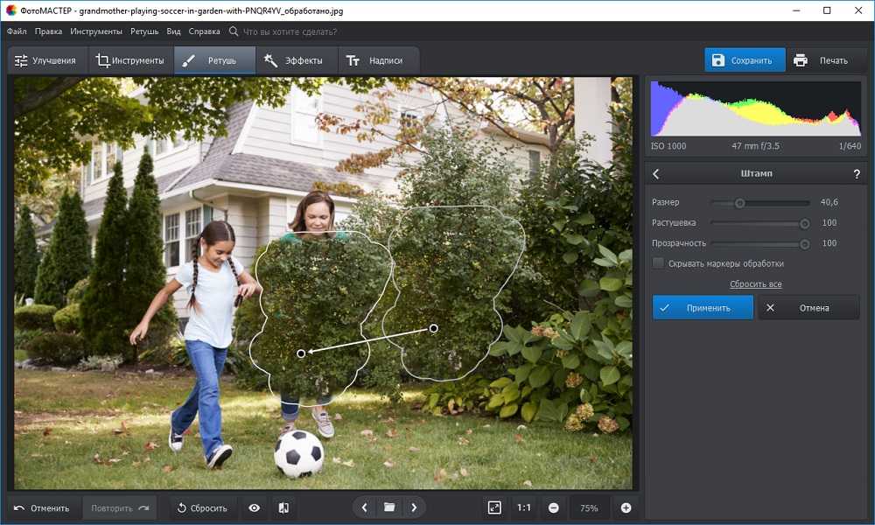Click the histogram display

click(756, 108)
